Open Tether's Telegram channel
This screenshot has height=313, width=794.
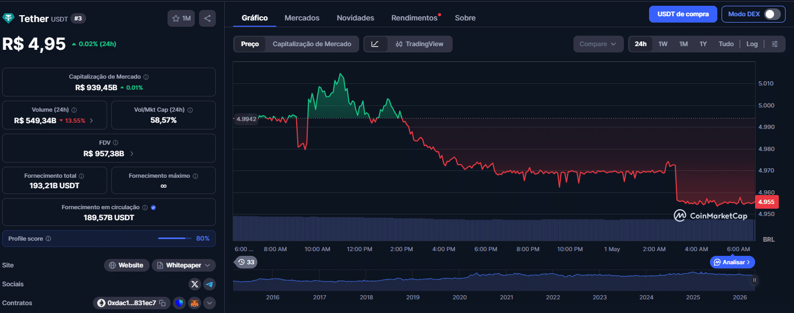click(210, 284)
